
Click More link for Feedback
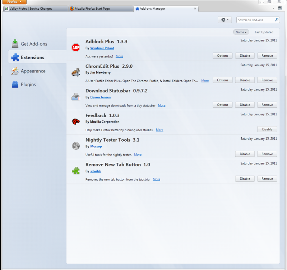pyautogui.click(x=159, y=130)
